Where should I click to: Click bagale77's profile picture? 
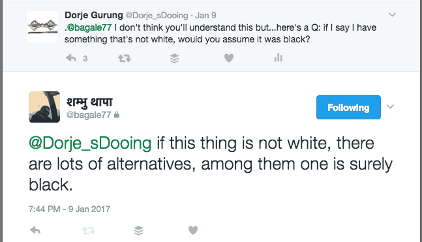pyautogui.click(x=44, y=107)
